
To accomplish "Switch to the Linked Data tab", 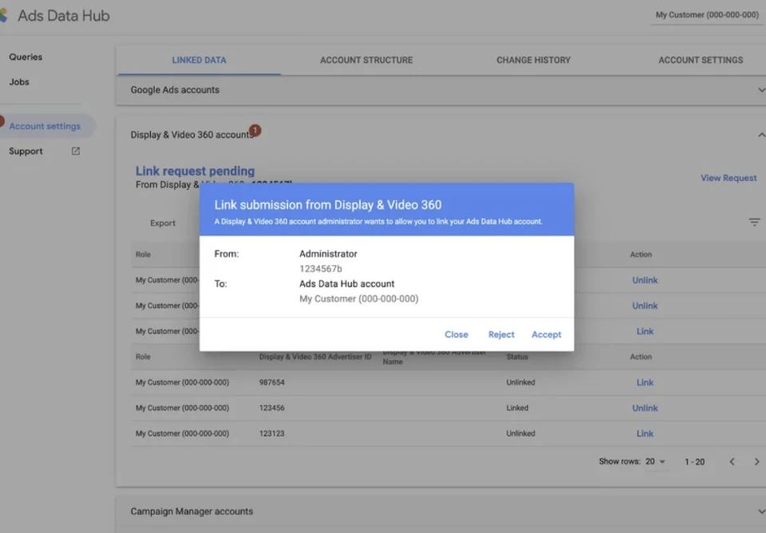I will (x=199, y=60).
